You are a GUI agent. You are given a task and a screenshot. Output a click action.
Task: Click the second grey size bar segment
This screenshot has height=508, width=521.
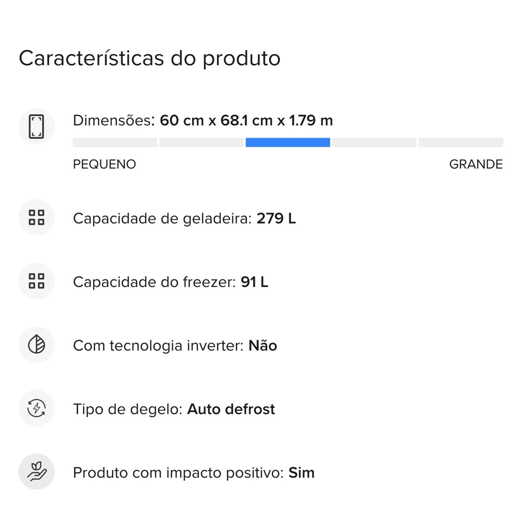pos(201,142)
